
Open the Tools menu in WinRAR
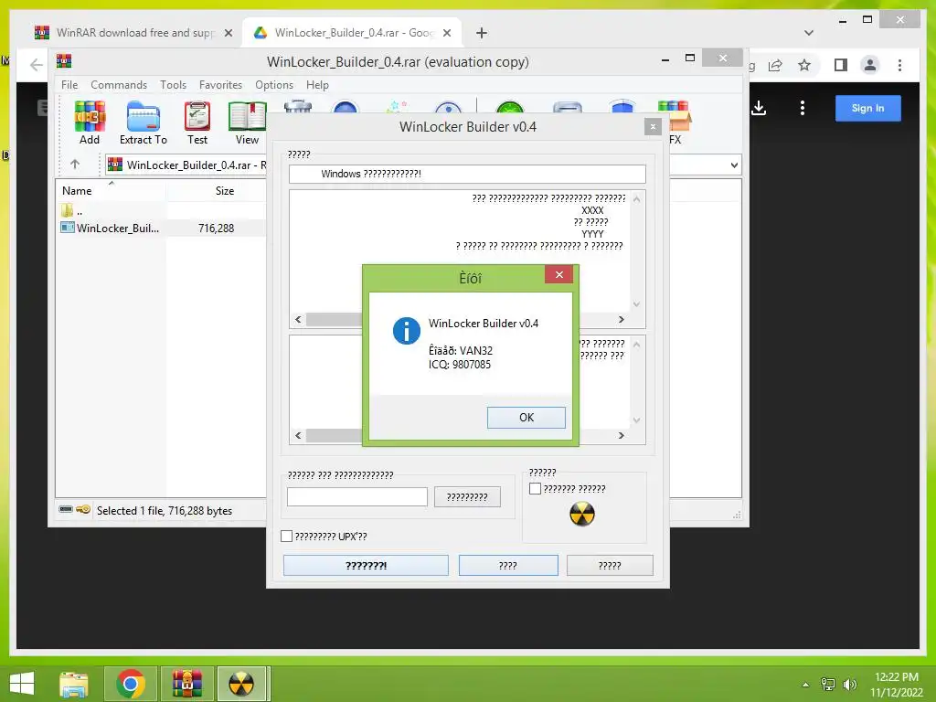[173, 85]
